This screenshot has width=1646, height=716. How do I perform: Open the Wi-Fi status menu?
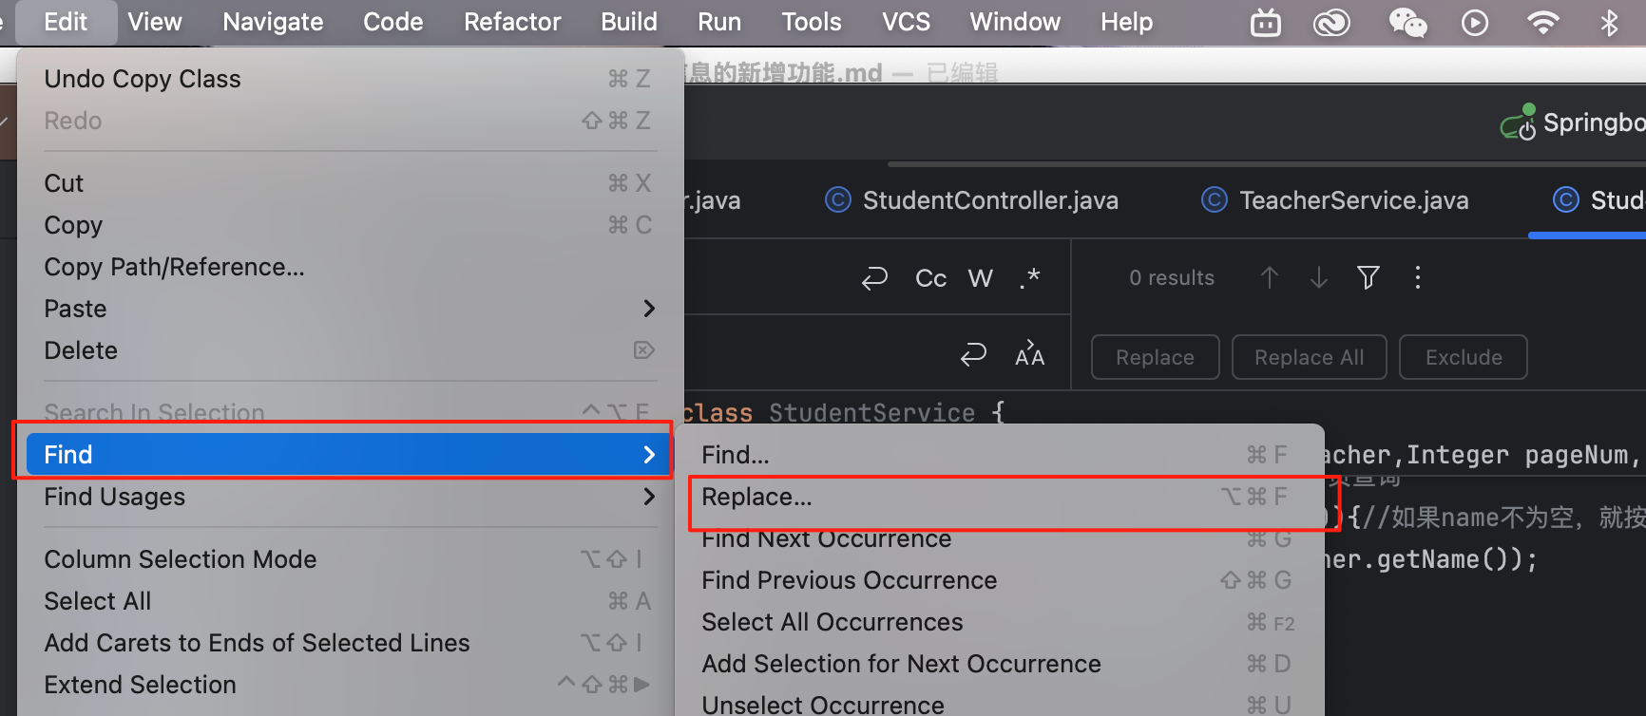[1542, 22]
